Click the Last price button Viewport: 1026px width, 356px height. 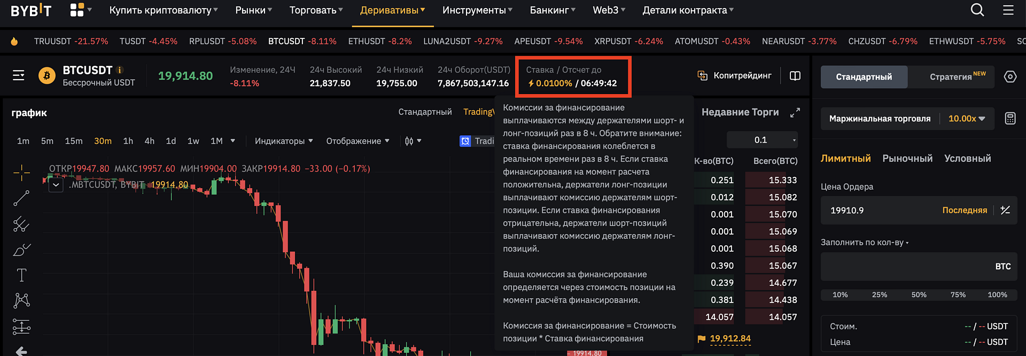coord(965,210)
